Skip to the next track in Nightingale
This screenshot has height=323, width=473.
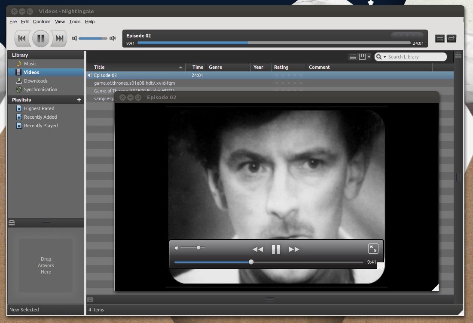tap(59, 38)
